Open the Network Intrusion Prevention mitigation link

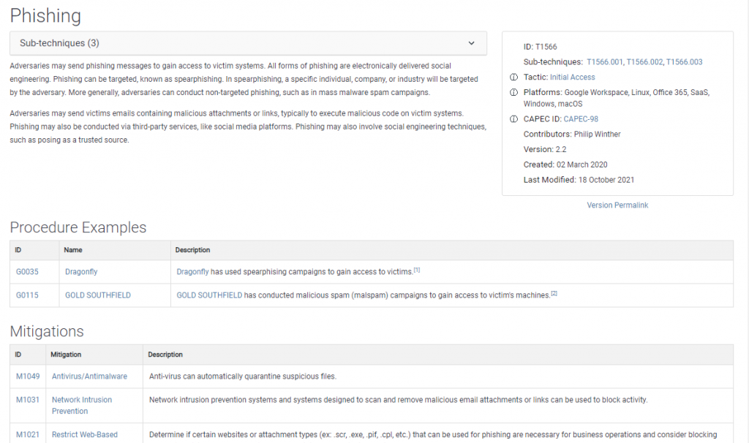[x=82, y=405]
